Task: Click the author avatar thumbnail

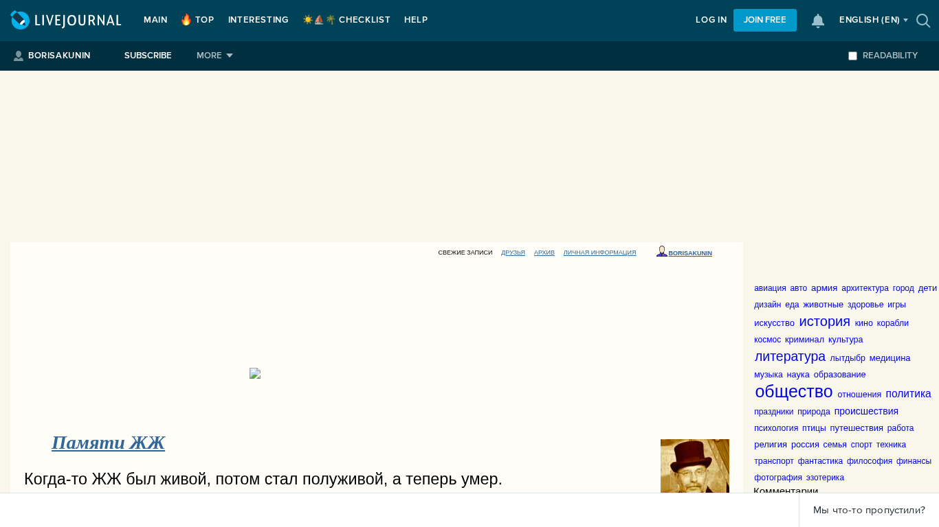Action: pos(695,466)
